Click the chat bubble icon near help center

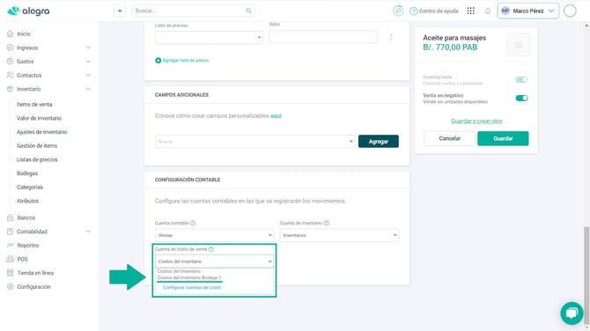(398, 11)
